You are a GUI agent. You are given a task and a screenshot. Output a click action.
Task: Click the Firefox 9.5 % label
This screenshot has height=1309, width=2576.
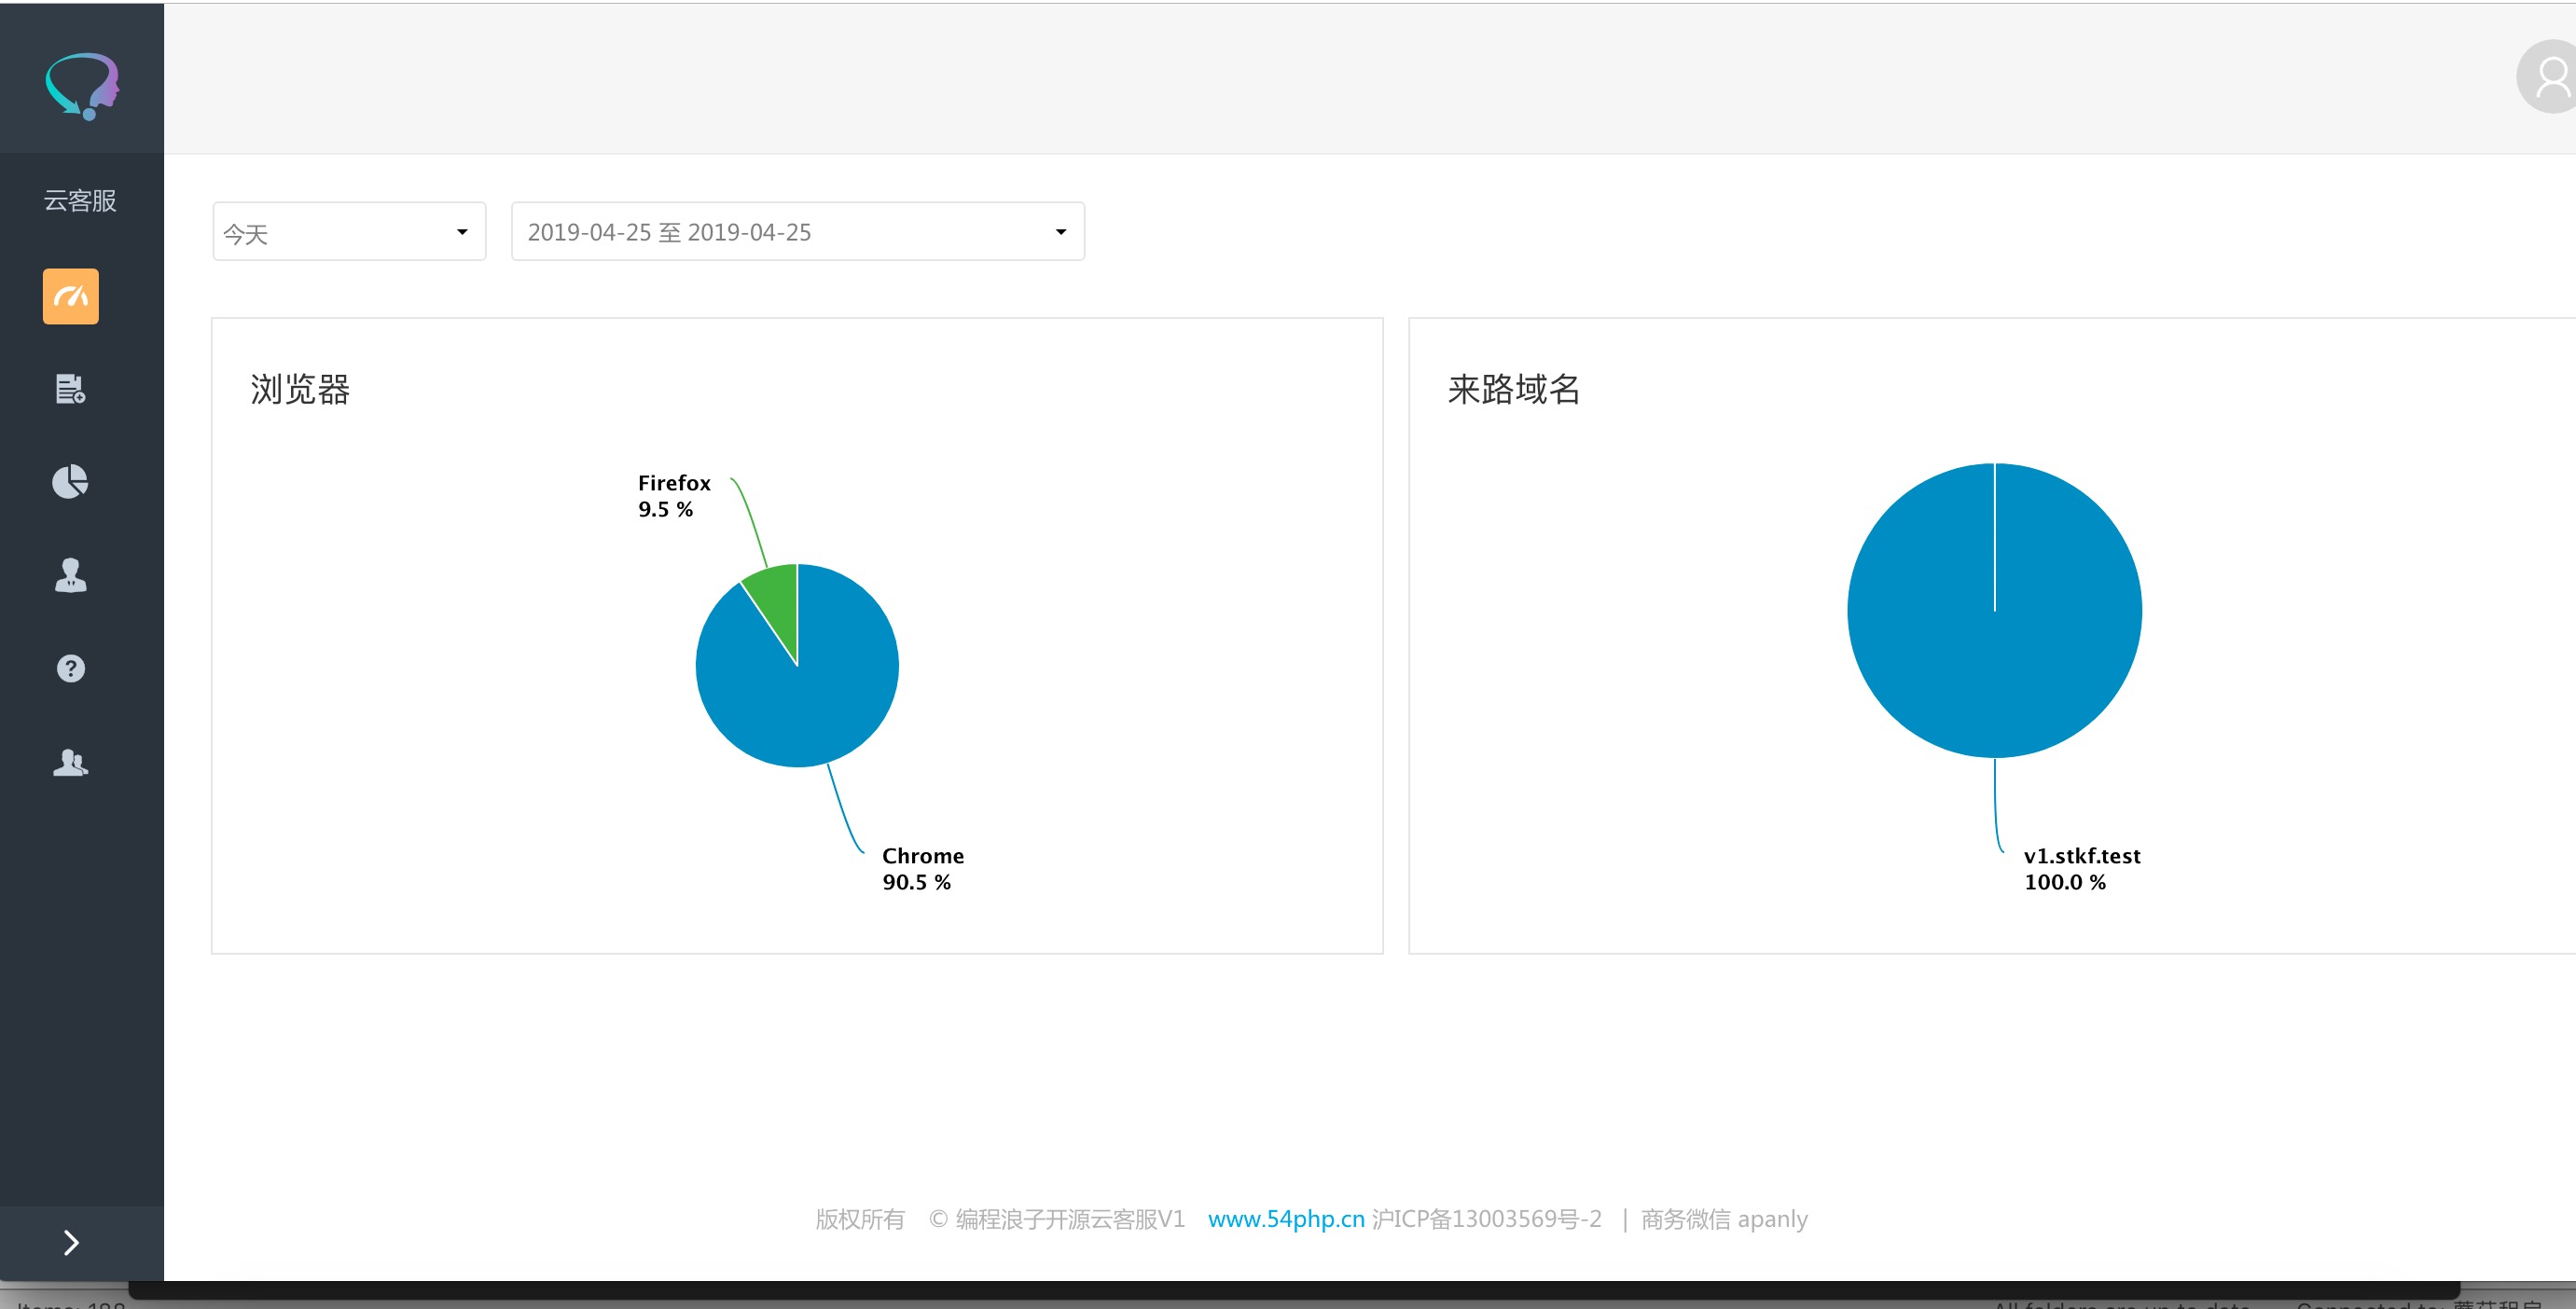tap(674, 496)
